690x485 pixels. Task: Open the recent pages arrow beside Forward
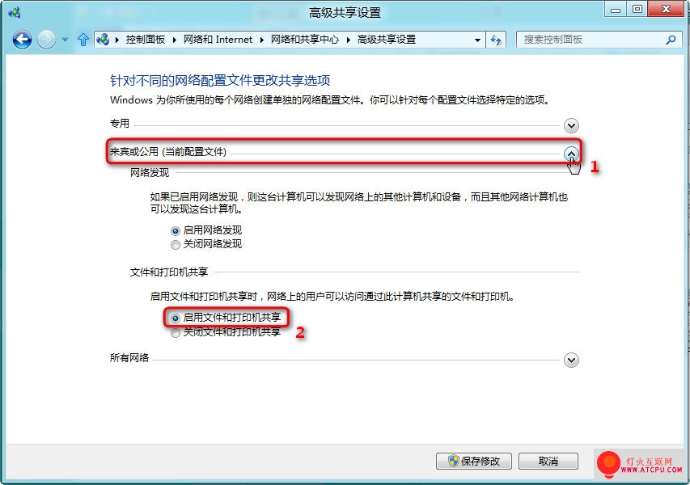pyautogui.click(x=66, y=40)
